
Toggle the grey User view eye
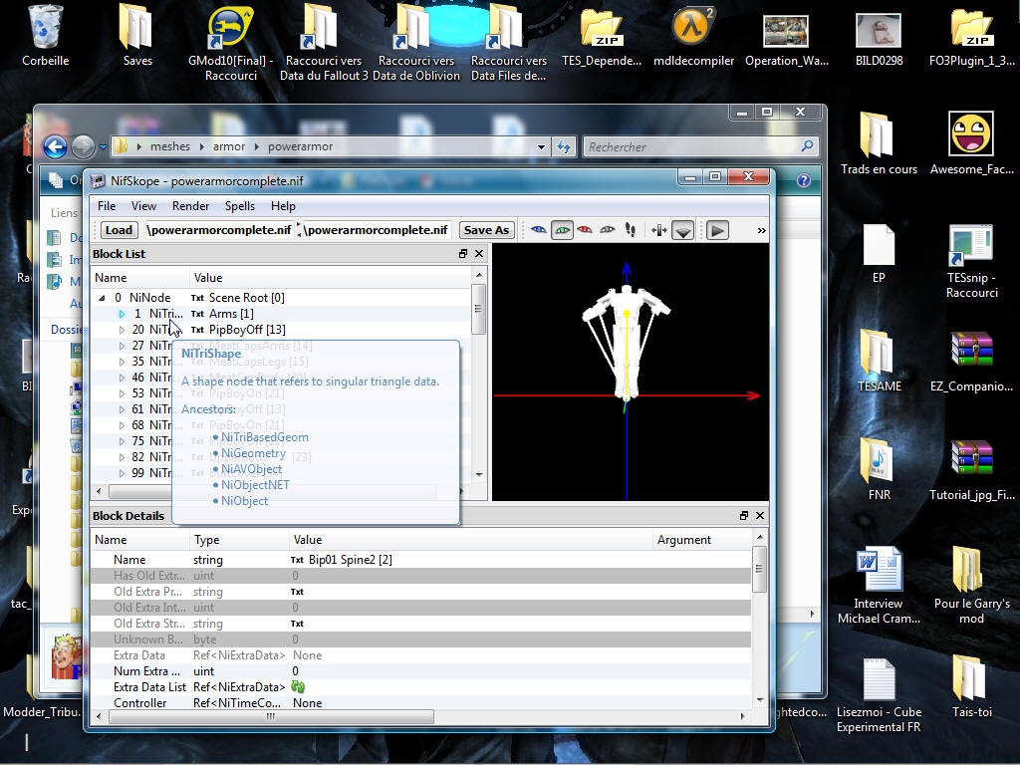click(608, 230)
